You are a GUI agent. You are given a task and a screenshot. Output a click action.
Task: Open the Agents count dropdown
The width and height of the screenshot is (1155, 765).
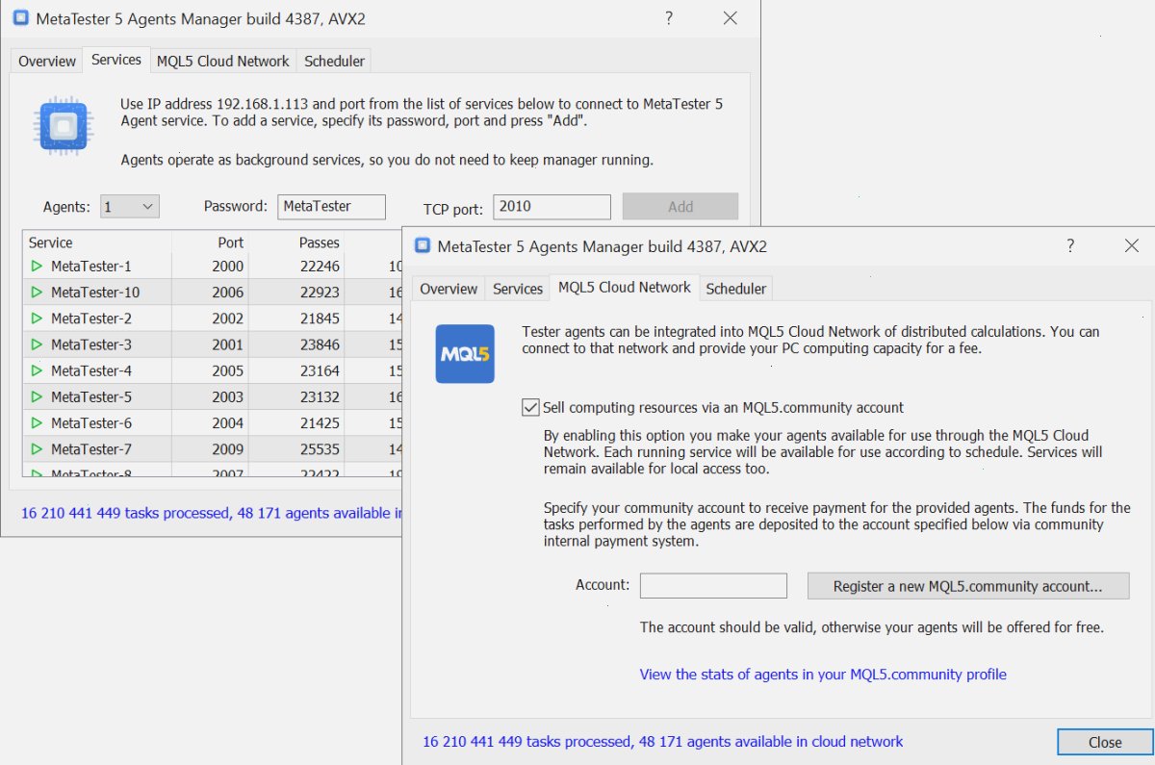(x=130, y=206)
